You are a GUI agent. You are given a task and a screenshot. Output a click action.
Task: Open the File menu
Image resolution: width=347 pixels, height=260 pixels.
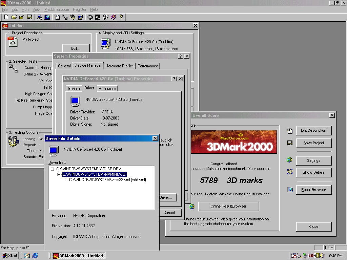coord(5,9)
